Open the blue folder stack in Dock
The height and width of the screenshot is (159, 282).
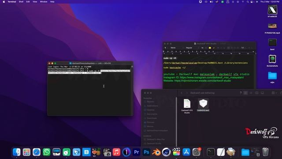tap(245, 152)
